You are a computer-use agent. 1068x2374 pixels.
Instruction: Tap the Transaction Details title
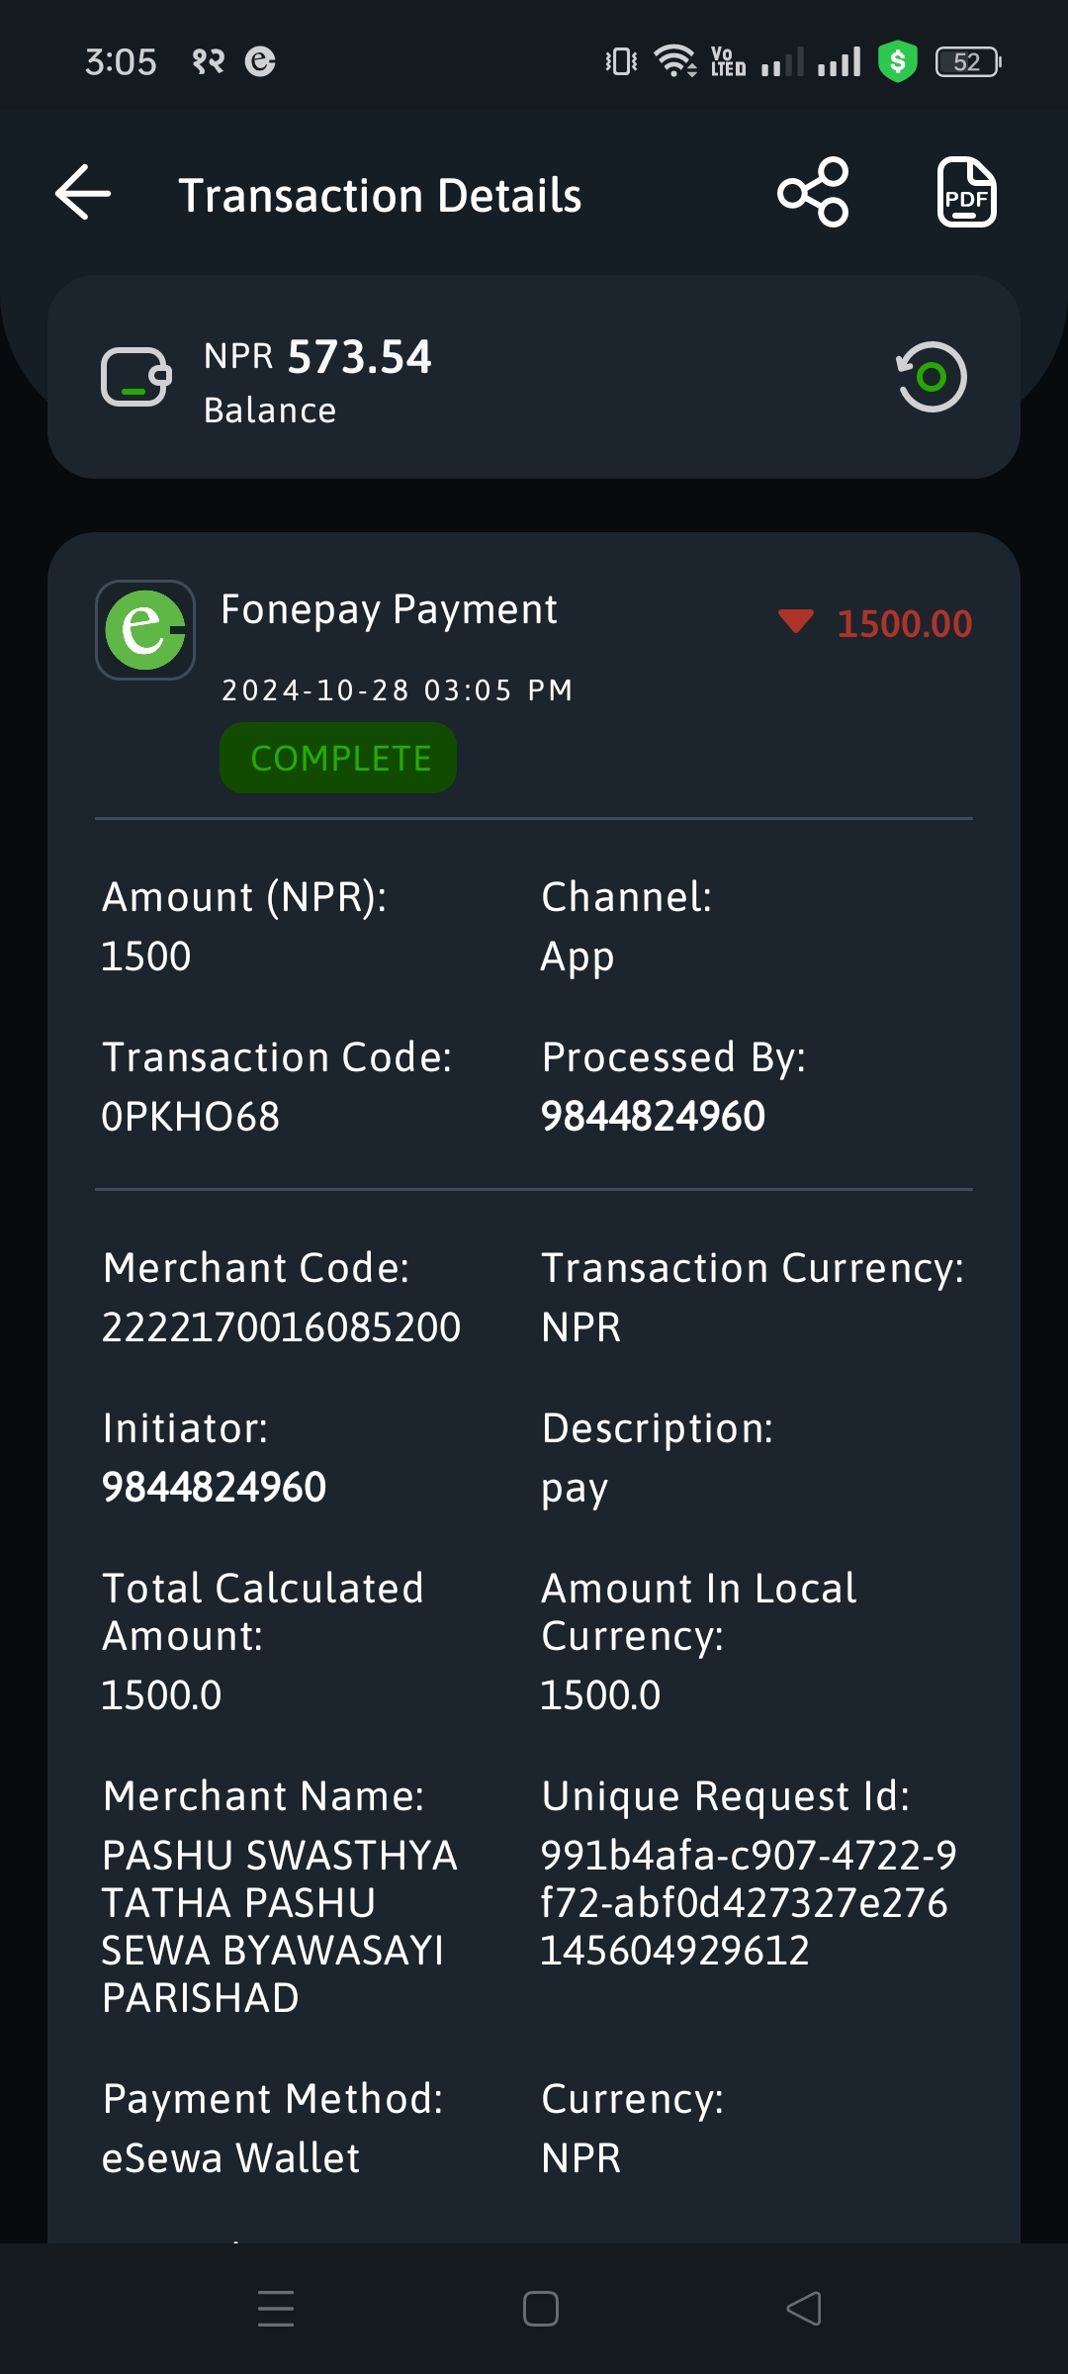point(380,195)
